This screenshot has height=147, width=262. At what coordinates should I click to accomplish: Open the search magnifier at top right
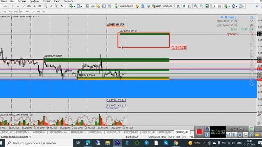[257, 6]
